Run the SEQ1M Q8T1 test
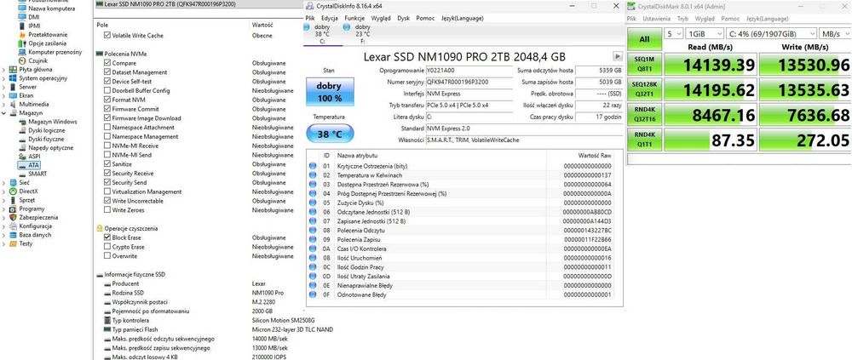The height and width of the screenshot is (360, 852). pos(644,65)
